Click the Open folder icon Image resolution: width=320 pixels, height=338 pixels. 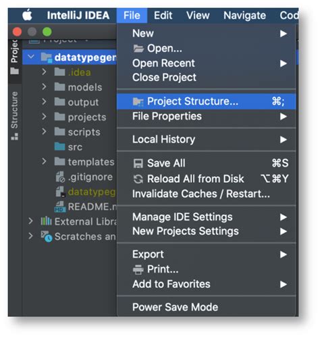click(x=138, y=49)
